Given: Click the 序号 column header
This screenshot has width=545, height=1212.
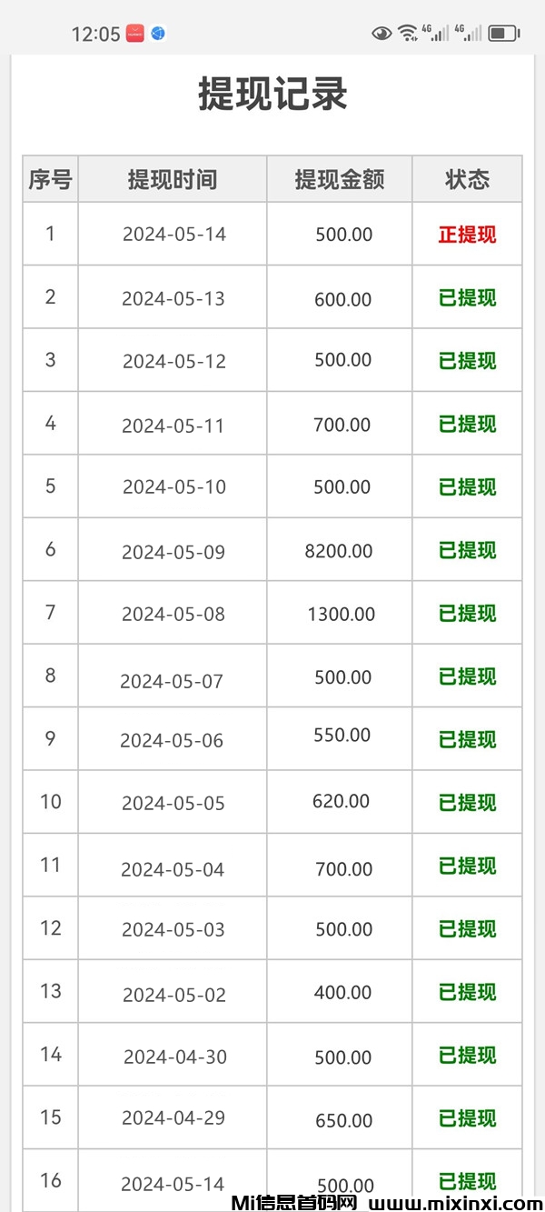Looking at the screenshot, I should (x=50, y=179).
